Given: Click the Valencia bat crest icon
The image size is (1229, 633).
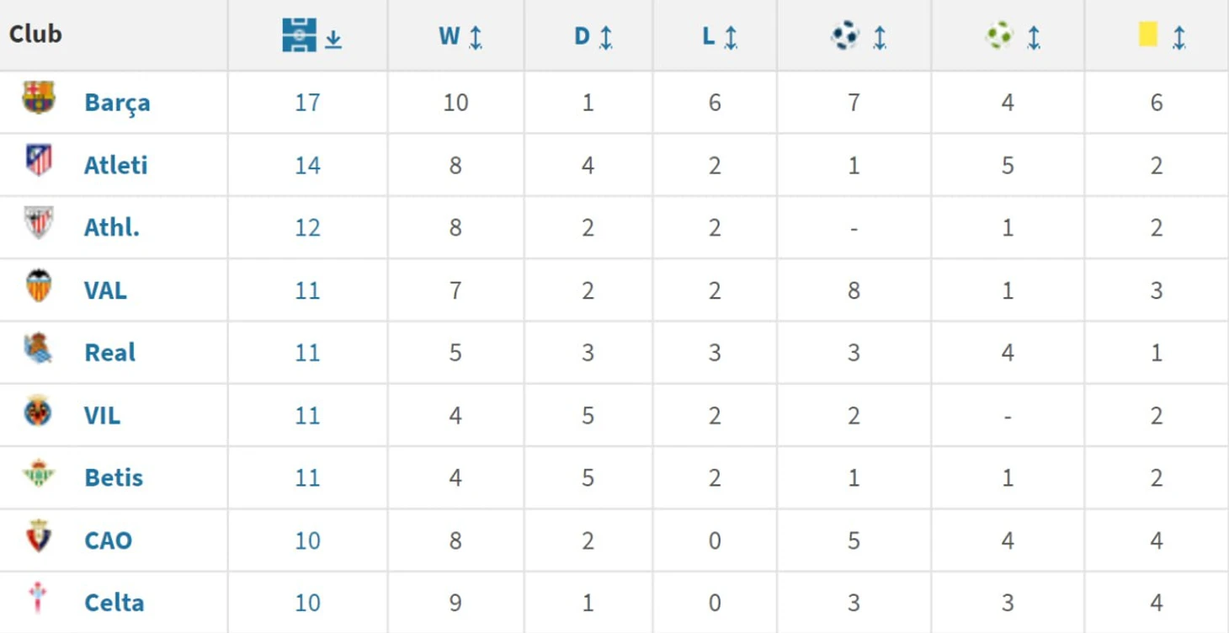Looking at the screenshot, I should point(39,285).
